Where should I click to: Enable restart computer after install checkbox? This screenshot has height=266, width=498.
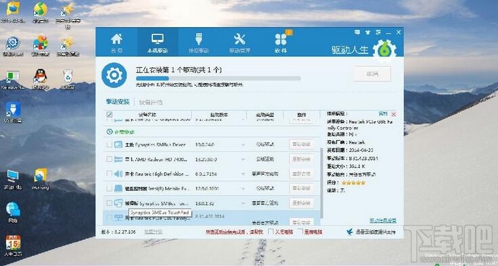(300, 232)
